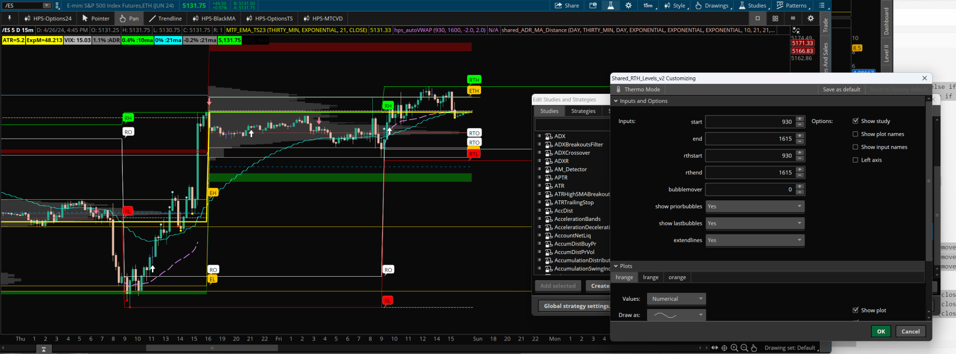The image size is (956, 354).
Task: Collapse the Inputs and Options section
Action: click(x=616, y=101)
